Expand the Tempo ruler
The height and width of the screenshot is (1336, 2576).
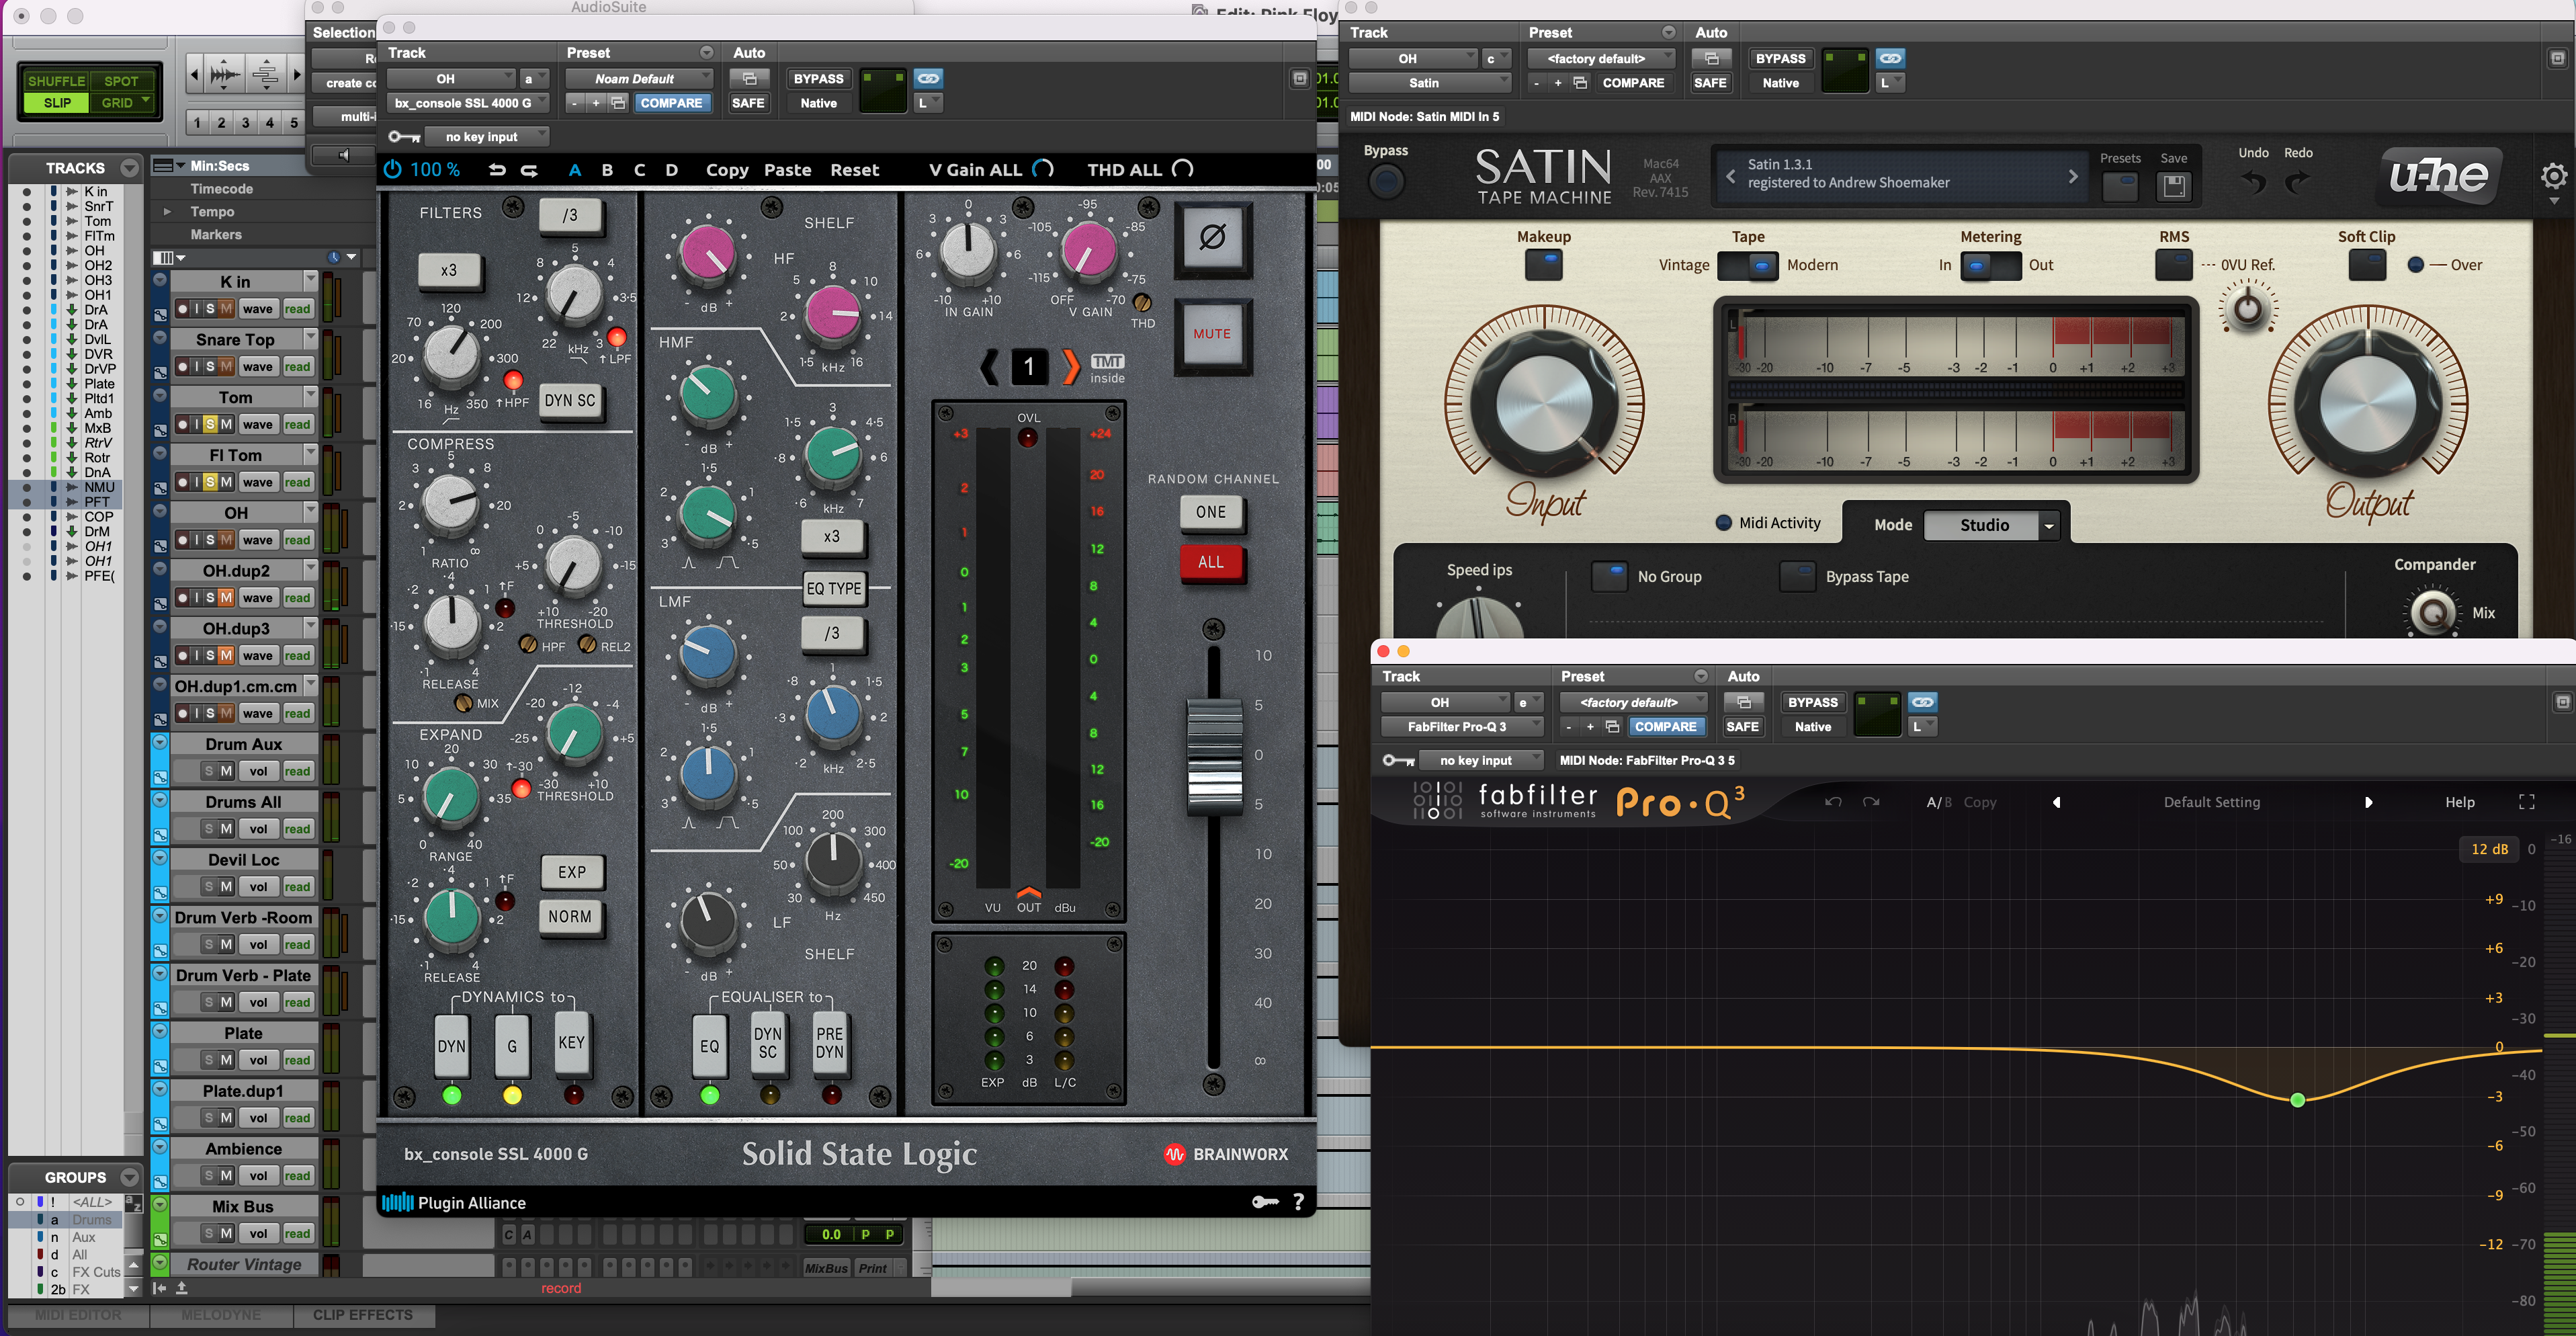[x=167, y=212]
